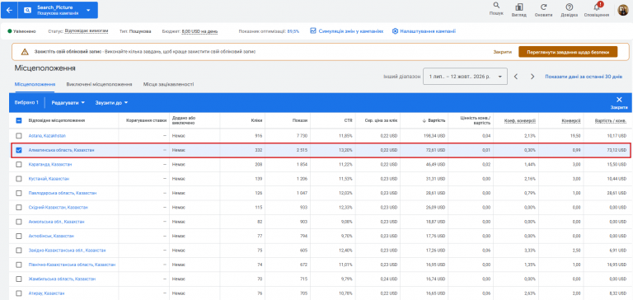Screen dimensions: 633x300
Task: Open the Astana, Kazakhstan location link
Action: pos(47,136)
